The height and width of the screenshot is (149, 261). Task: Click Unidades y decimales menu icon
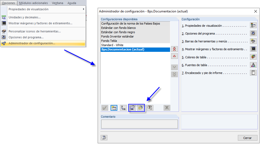4,17
